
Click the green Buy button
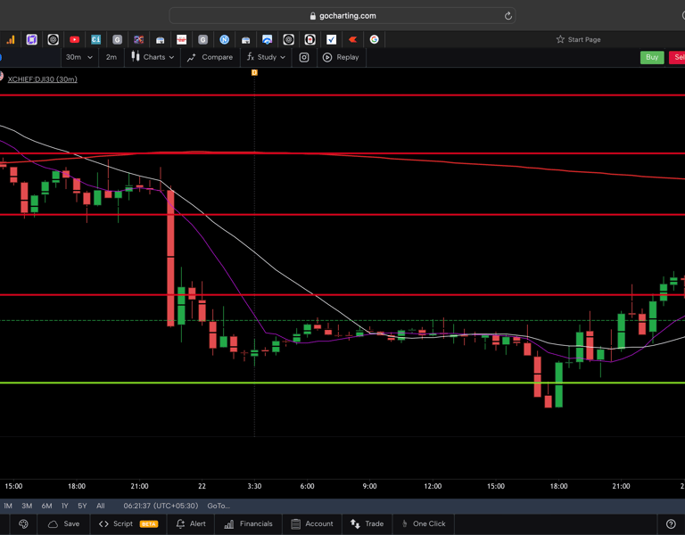pos(652,57)
